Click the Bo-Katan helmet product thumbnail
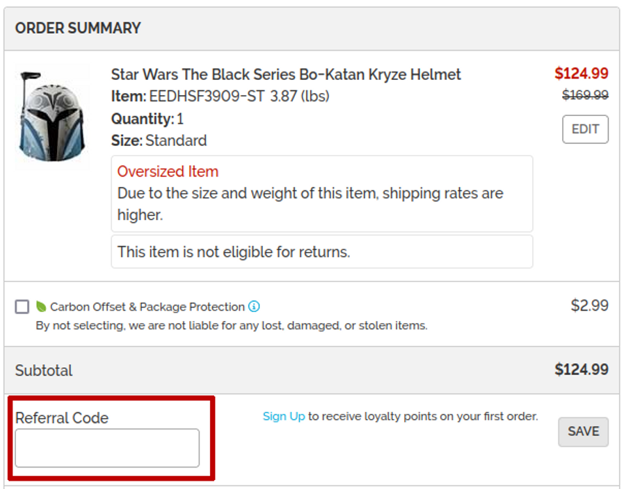This screenshot has height=489, width=626. pos(52,117)
